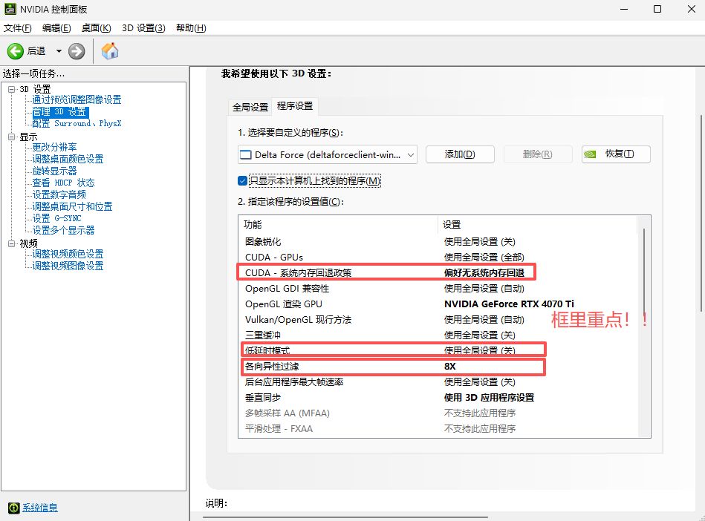705x521 pixels.
Task: Select 调整桌面颜色设置 in tree
Action: tap(68, 159)
